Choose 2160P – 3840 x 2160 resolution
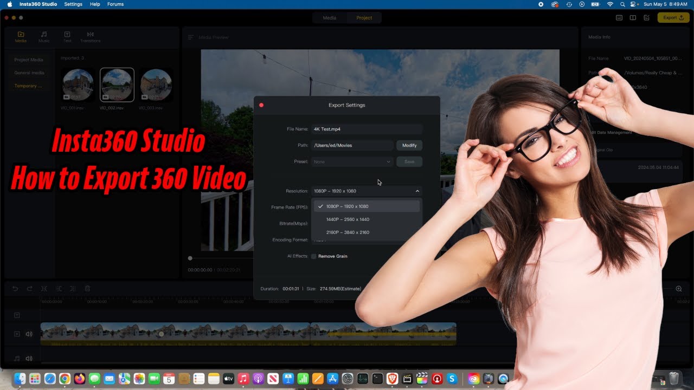Screen dimensions: 694x390 (x=367, y=232)
